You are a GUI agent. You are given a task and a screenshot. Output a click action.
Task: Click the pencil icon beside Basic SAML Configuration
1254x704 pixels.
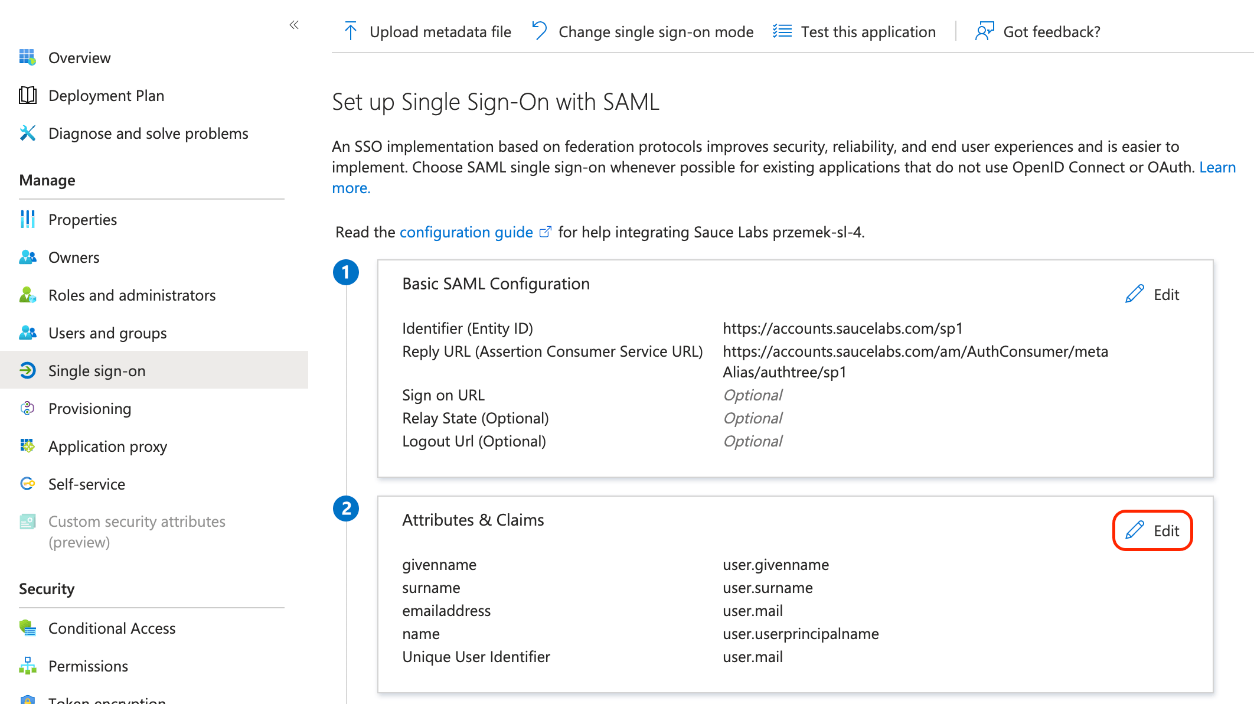(1134, 294)
